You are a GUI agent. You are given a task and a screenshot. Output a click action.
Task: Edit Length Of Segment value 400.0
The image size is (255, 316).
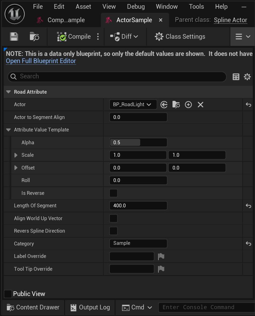click(x=138, y=205)
